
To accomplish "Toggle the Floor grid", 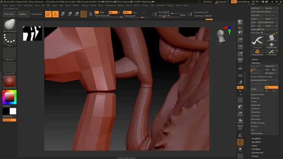I will coord(240,68).
